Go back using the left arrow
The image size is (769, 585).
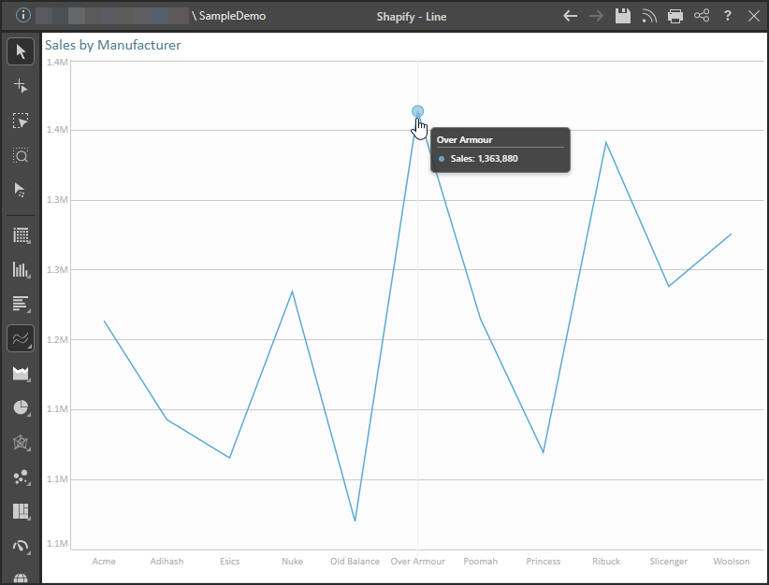571,16
